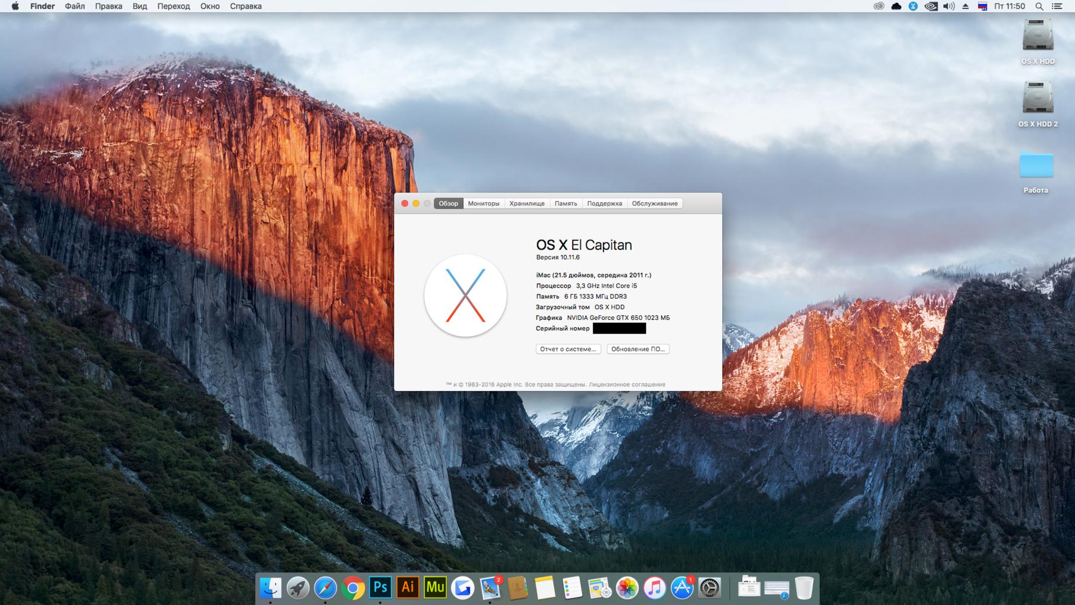
Task: Launch Adobe Muse from the Dock
Action: tap(435, 588)
